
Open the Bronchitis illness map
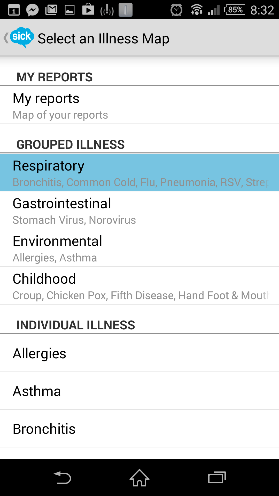(139, 429)
